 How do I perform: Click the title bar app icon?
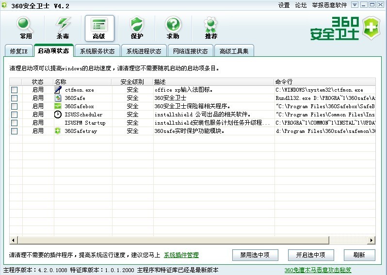coord(4,5)
